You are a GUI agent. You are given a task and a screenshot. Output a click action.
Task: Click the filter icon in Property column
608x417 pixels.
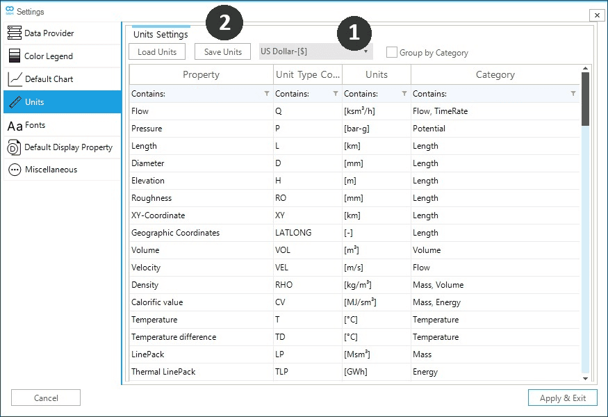click(267, 94)
